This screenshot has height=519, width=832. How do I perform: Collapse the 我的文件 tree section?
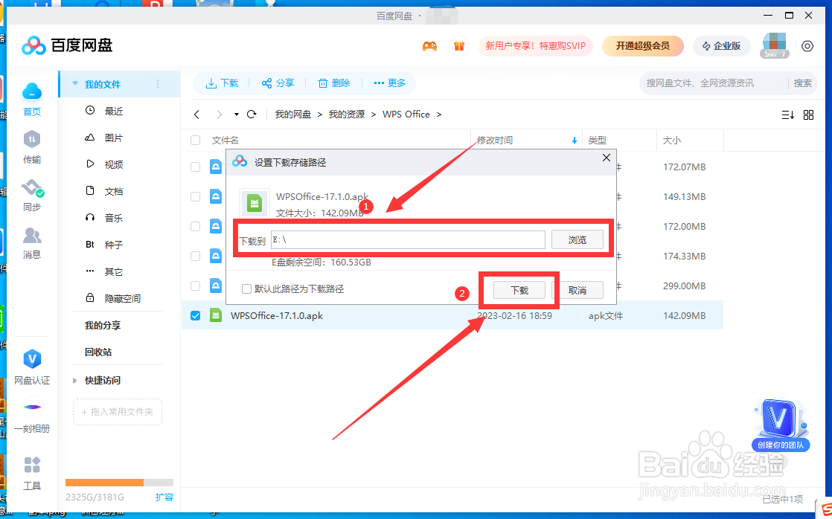click(x=75, y=84)
